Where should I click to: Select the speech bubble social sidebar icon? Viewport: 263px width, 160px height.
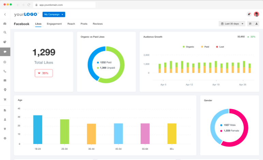pos(5,52)
